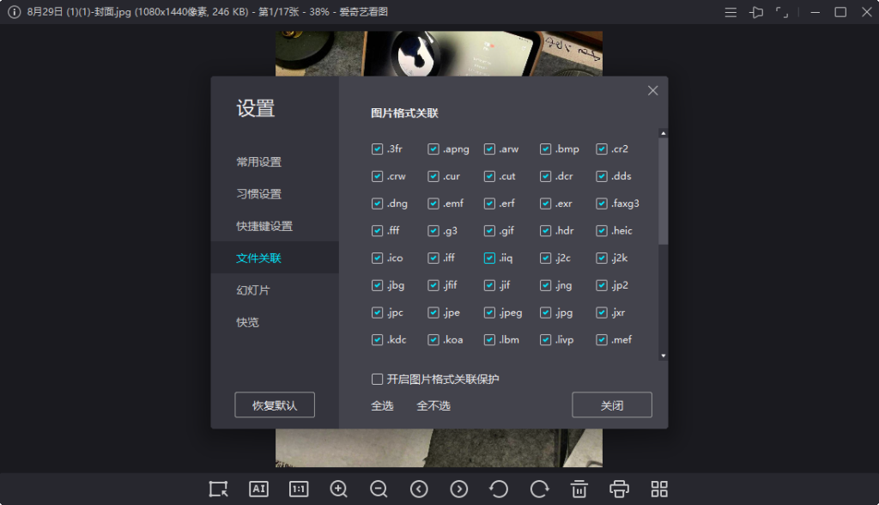Viewport: 879px width, 505px height.
Task: Select the screenshot crop tool
Action: tap(218, 488)
